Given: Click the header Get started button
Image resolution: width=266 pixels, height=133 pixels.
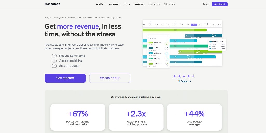Looking at the screenshot, I should [x=220, y=4].
